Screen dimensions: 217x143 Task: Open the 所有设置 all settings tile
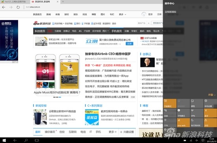click(210, 103)
